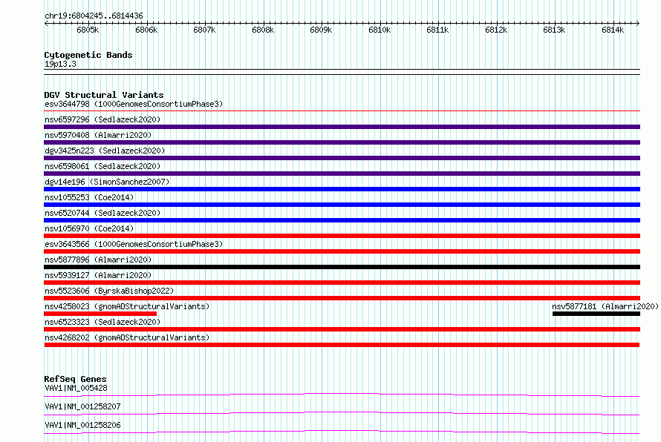Select the 19p13.3 cytogenetic band label

coord(60,64)
